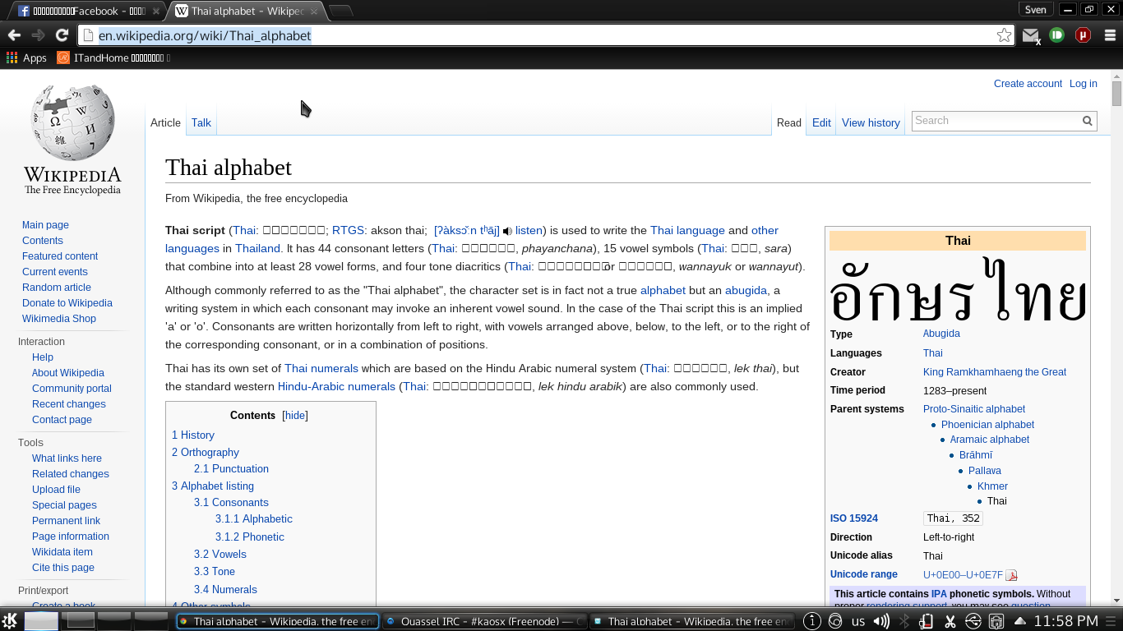Image resolution: width=1123 pixels, height=631 pixels.
Task: Go to Donate to Wikipedia
Action: tap(67, 303)
